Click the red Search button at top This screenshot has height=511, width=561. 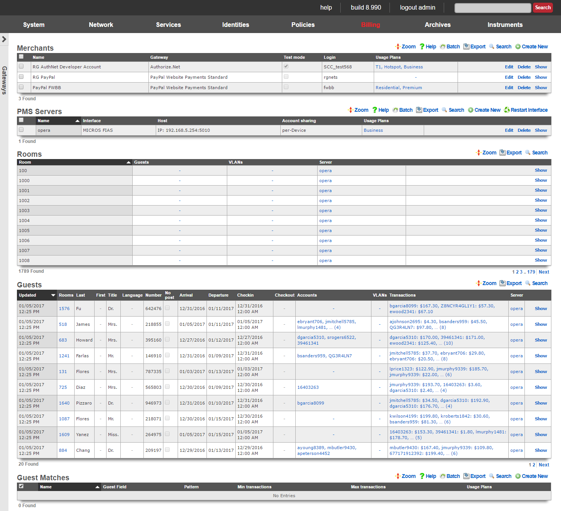543,8
